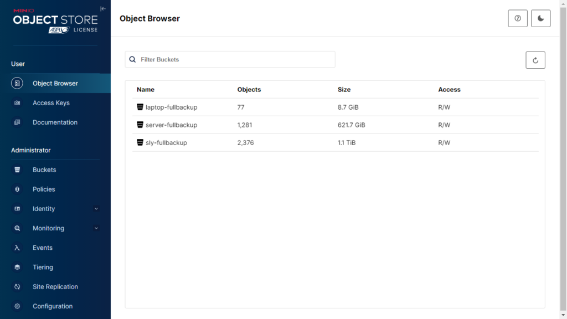Click the laptop-fullbackup bucket icon

click(x=140, y=107)
